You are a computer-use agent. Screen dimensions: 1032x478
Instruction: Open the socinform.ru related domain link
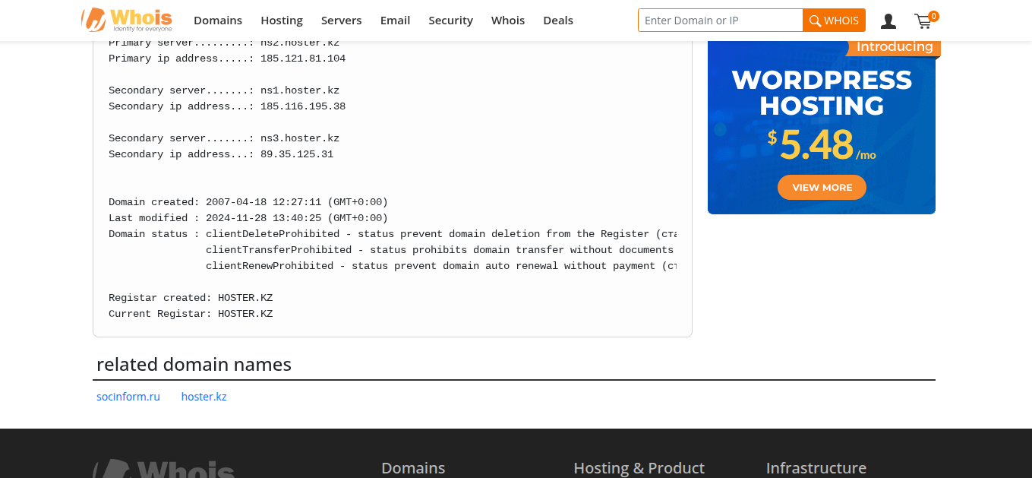(128, 397)
